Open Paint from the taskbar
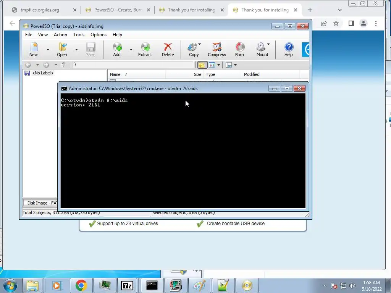Screen dimensions: 391x293 tap(199, 285)
